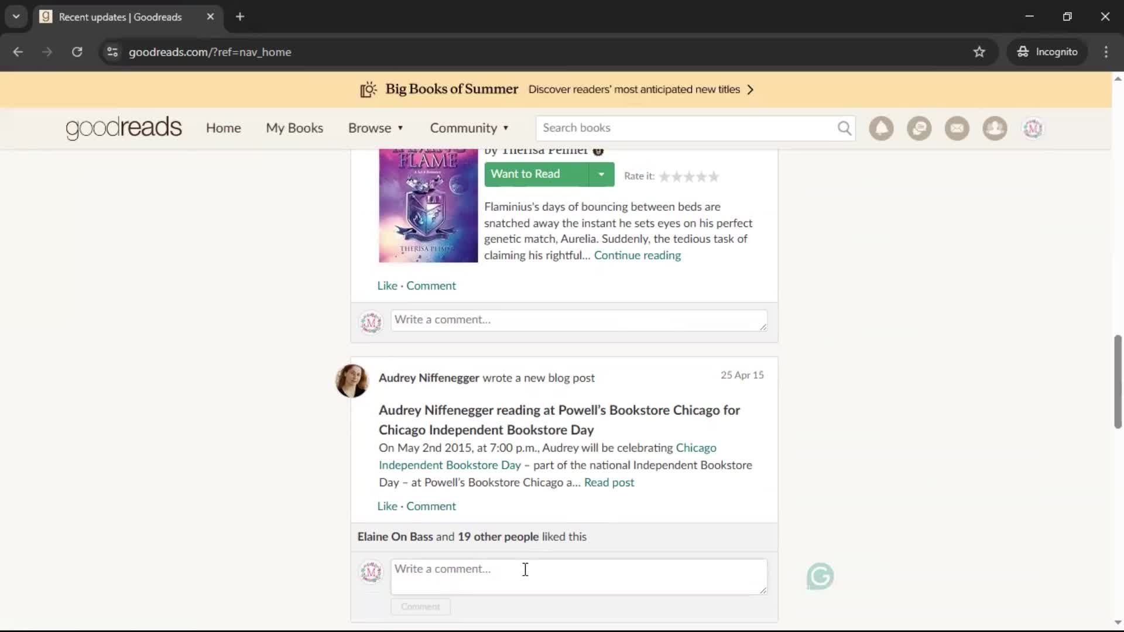This screenshot has width=1124, height=632.
Task: Reload the page
Action: (x=77, y=51)
